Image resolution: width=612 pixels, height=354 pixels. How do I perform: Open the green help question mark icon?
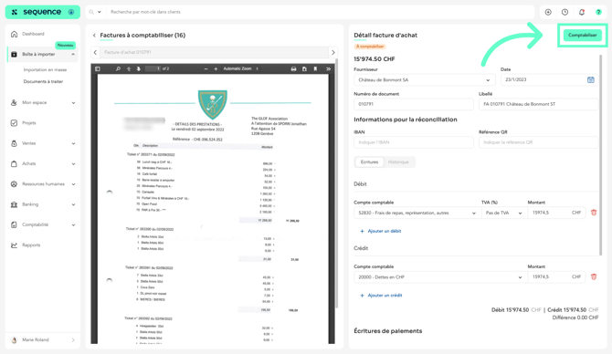(x=598, y=12)
